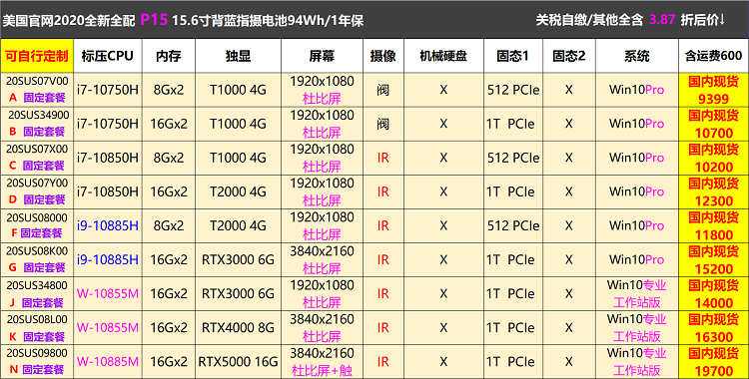Click the P15 model name in title
Screen dimensions: 749x379
tap(154, 20)
